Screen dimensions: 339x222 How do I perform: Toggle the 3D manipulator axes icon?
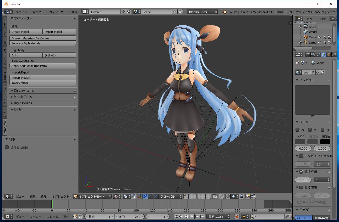click(140, 196)
